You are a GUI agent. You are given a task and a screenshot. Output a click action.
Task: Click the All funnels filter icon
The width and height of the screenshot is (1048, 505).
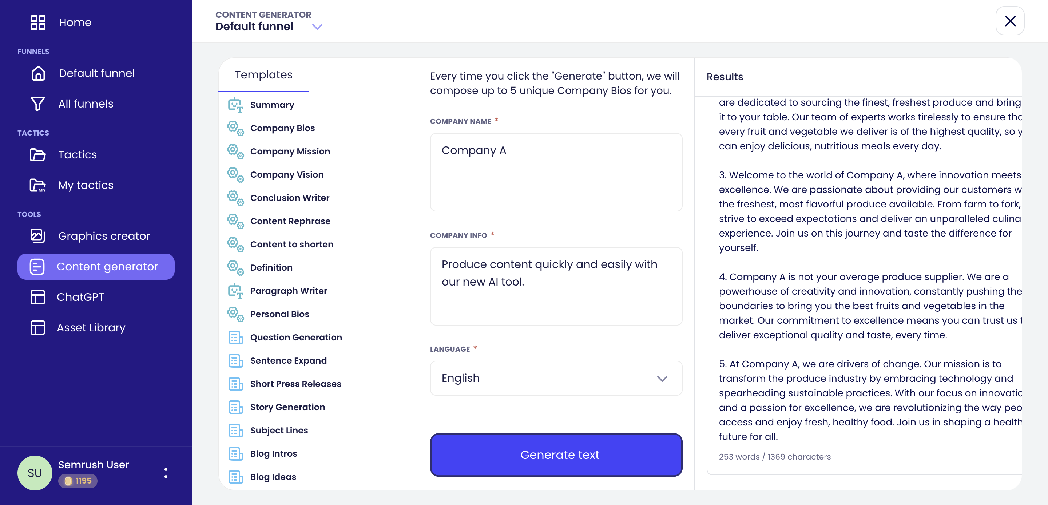click(38, 104)
